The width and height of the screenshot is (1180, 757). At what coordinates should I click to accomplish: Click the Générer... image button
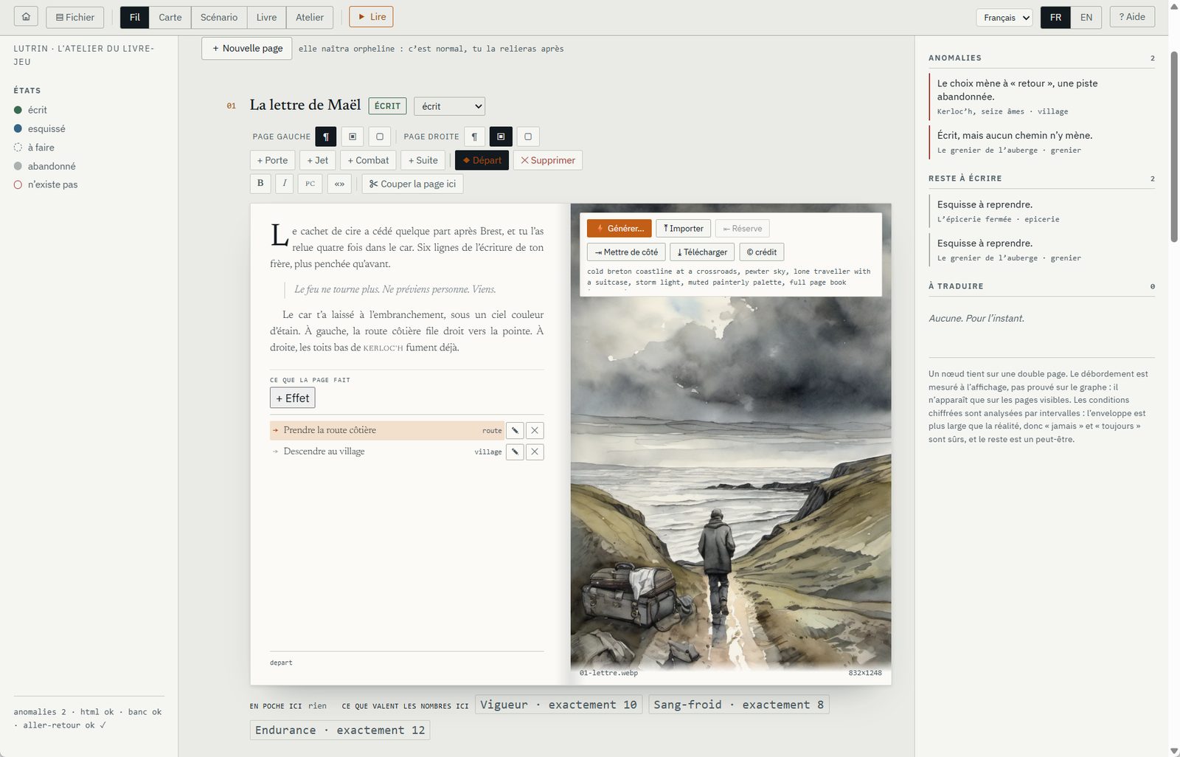(x=619, y=229)
